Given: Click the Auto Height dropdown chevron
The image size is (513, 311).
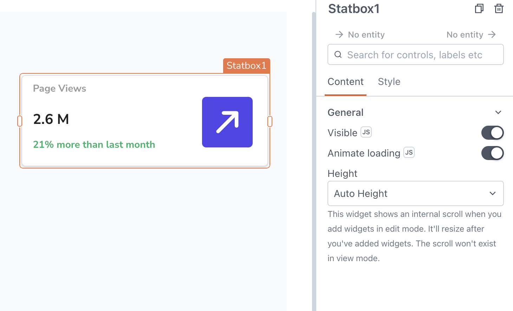Looking at the screenshot, I should pyautogui.click(x=493, y=193).
